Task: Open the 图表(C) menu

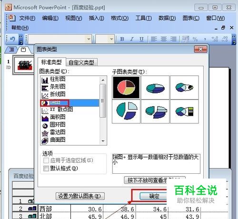Action: [x=191, y=18]
